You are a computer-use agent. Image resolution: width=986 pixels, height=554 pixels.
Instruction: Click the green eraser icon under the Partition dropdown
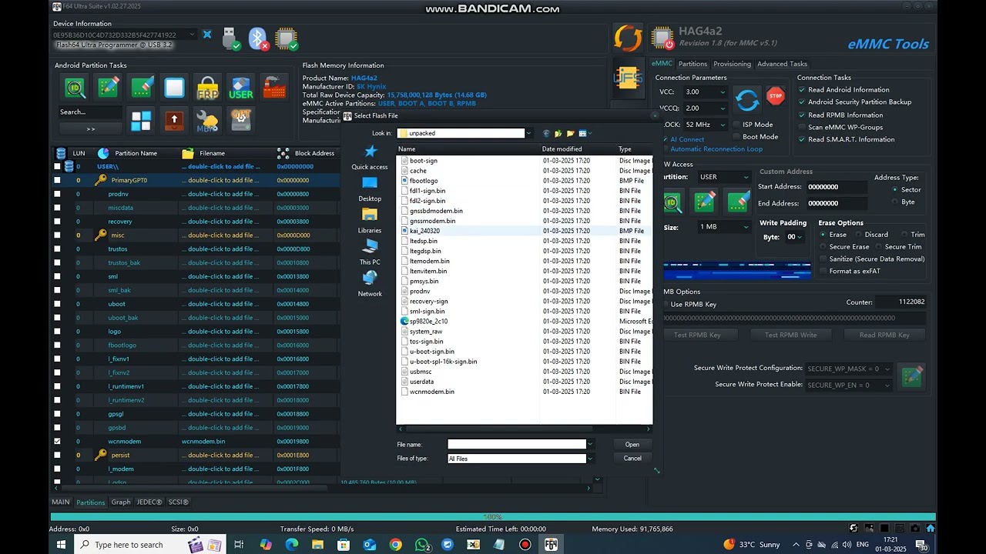pyautogui.click(x=738, y=202)
